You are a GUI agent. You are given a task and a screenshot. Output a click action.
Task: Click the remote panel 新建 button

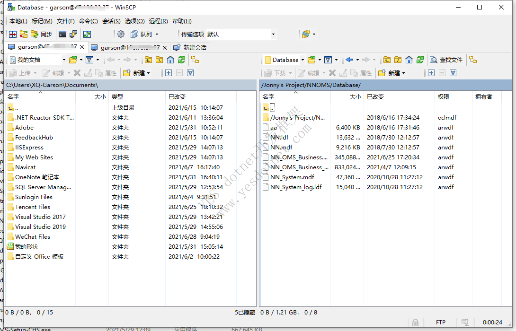391,73
